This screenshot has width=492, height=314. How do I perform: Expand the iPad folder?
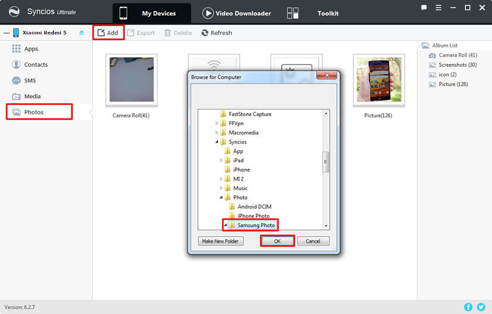click(221, 160)
